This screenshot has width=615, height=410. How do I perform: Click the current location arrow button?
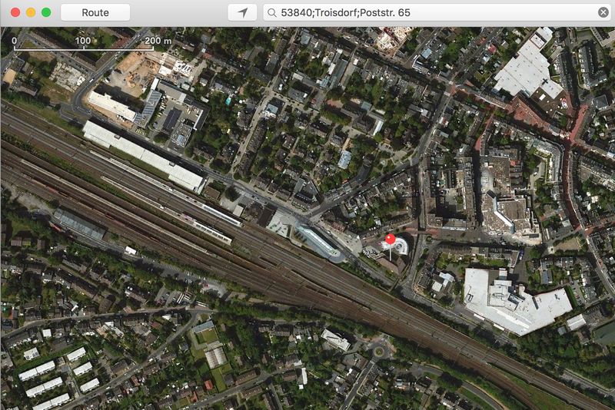coord(243,12)
